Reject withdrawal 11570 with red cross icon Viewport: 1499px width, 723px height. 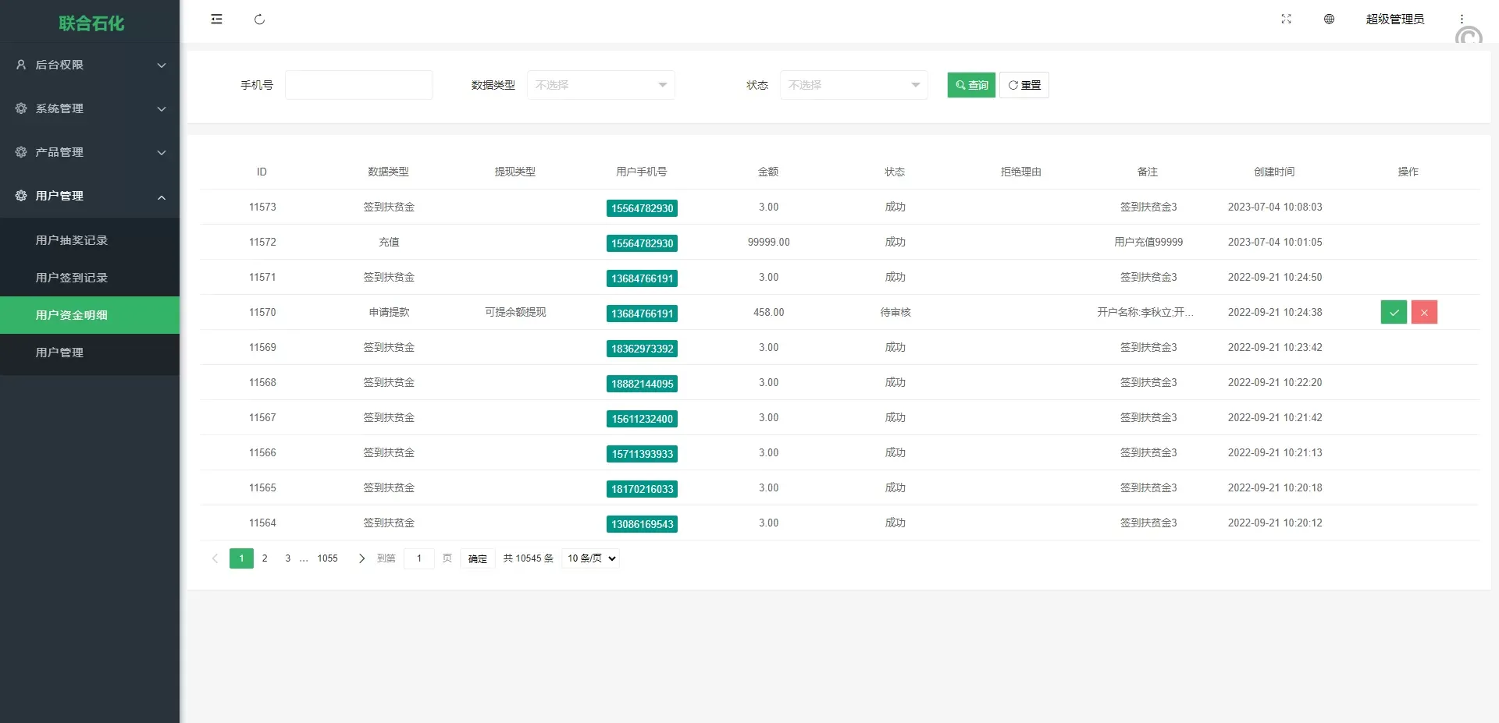coord(1424,312)
